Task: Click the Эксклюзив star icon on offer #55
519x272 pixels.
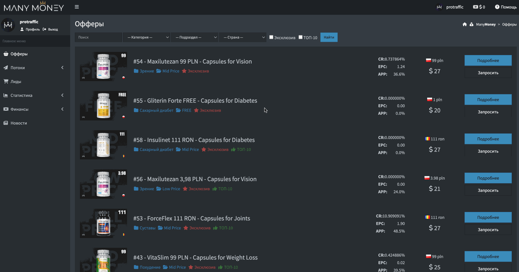Action: point(196,110)
